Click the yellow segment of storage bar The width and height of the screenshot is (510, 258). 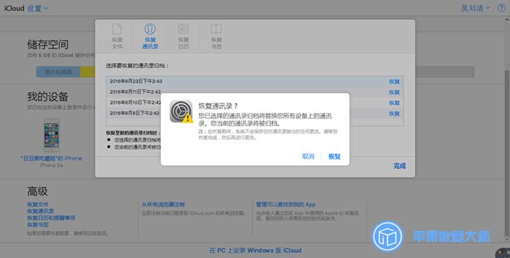point(87,72)
